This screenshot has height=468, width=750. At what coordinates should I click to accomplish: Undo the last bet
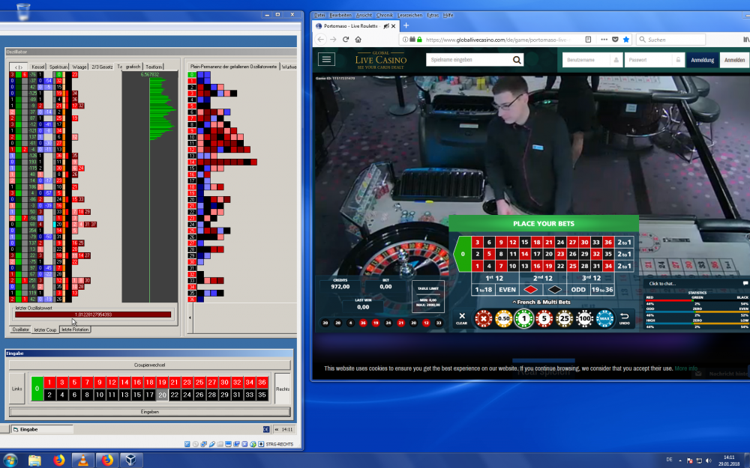(624, 318)
